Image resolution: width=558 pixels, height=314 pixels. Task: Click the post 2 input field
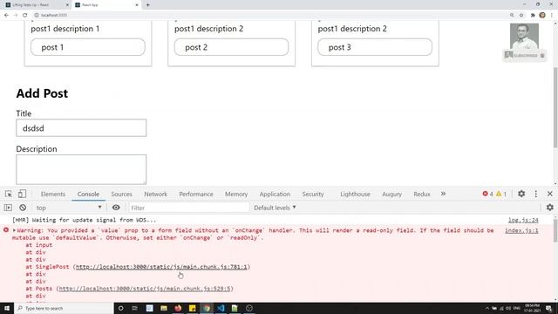[x=231, y=47]
